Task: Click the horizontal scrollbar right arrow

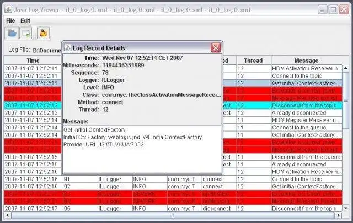Action: pos(338,215)
